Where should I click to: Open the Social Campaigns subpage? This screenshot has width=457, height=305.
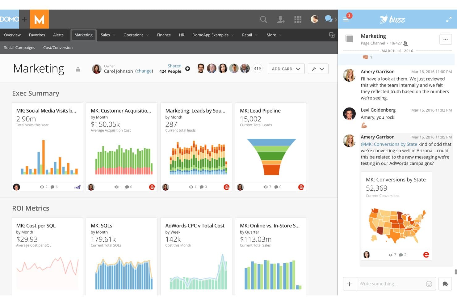(x=19, y=48)
